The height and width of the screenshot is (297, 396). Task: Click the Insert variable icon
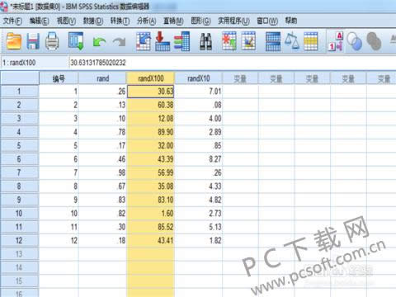click(248, 41)
